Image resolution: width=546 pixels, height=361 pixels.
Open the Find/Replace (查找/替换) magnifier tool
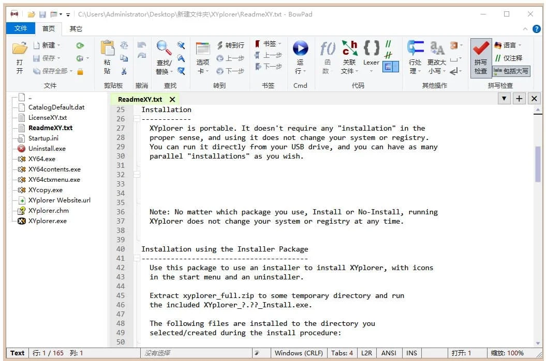click(x=165, y=50)
